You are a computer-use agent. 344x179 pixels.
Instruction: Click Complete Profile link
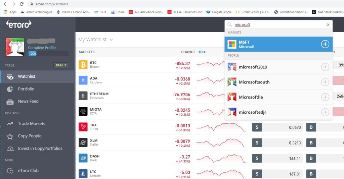(x=42, y=48)
